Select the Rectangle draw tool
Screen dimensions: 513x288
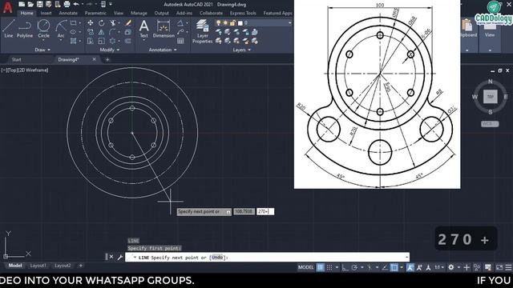pyautogui.click(x=73, y=23)
